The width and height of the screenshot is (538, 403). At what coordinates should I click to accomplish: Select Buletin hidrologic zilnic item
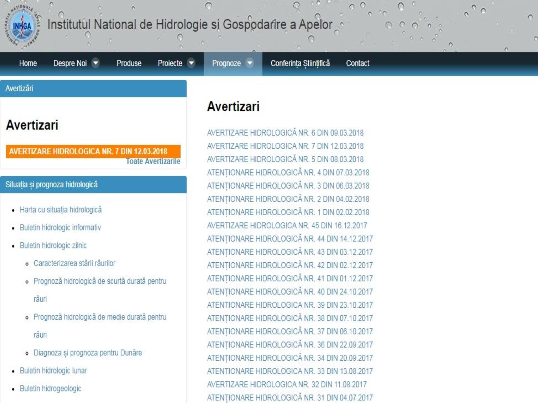[53, 245]
